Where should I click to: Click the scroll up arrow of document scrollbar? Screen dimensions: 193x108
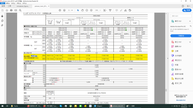tap(166, 14)
